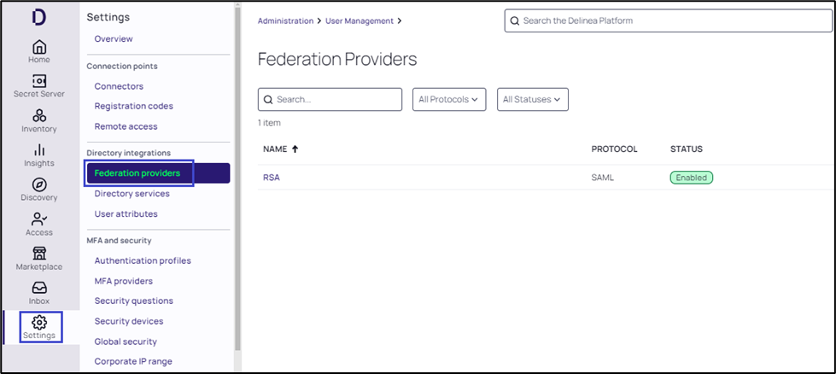
Task: Open Secret Server from the sidebar
Action: coord(38,81)
